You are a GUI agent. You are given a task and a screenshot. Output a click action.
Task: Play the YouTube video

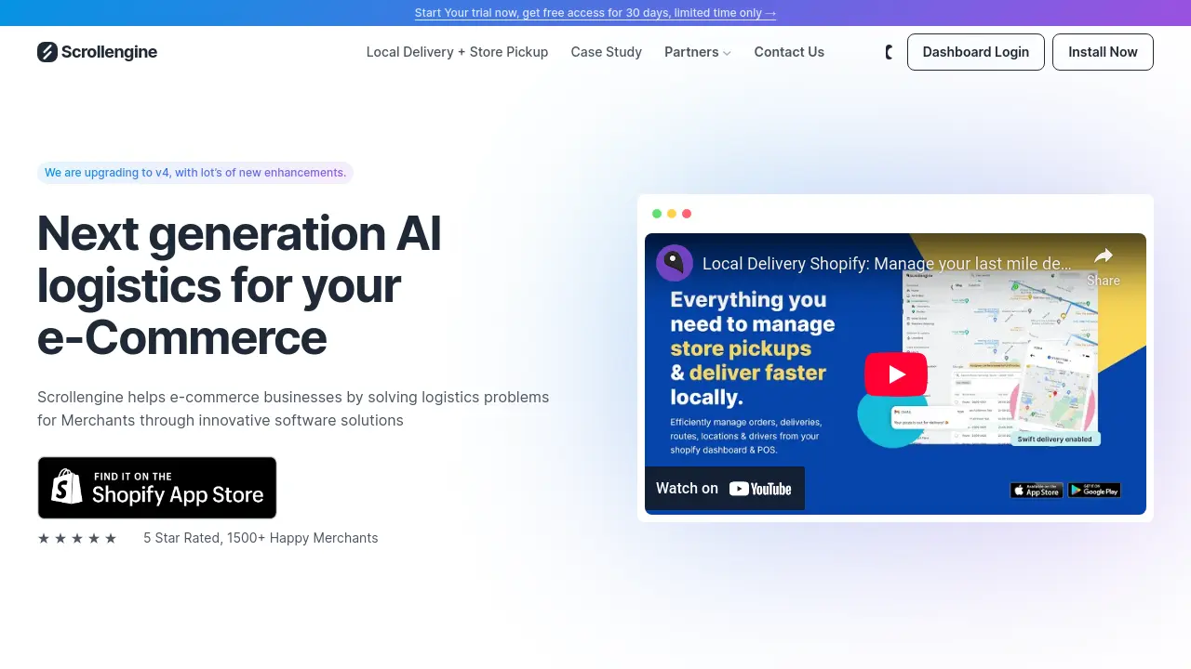point(895,374)
